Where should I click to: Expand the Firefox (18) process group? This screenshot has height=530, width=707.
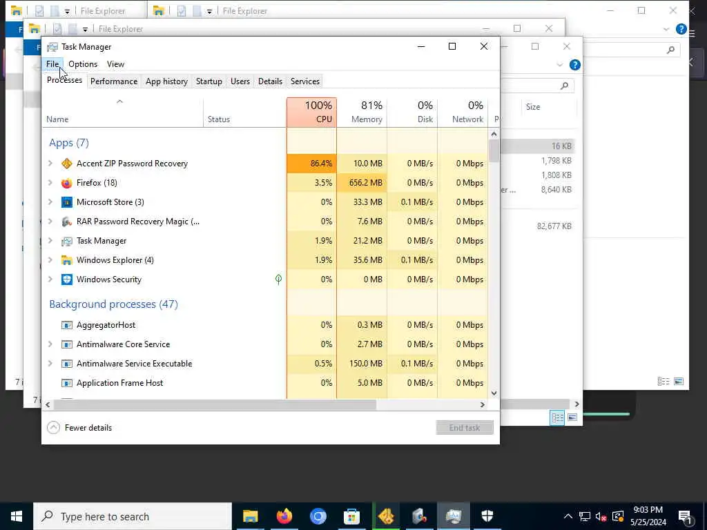pos(50,183)
